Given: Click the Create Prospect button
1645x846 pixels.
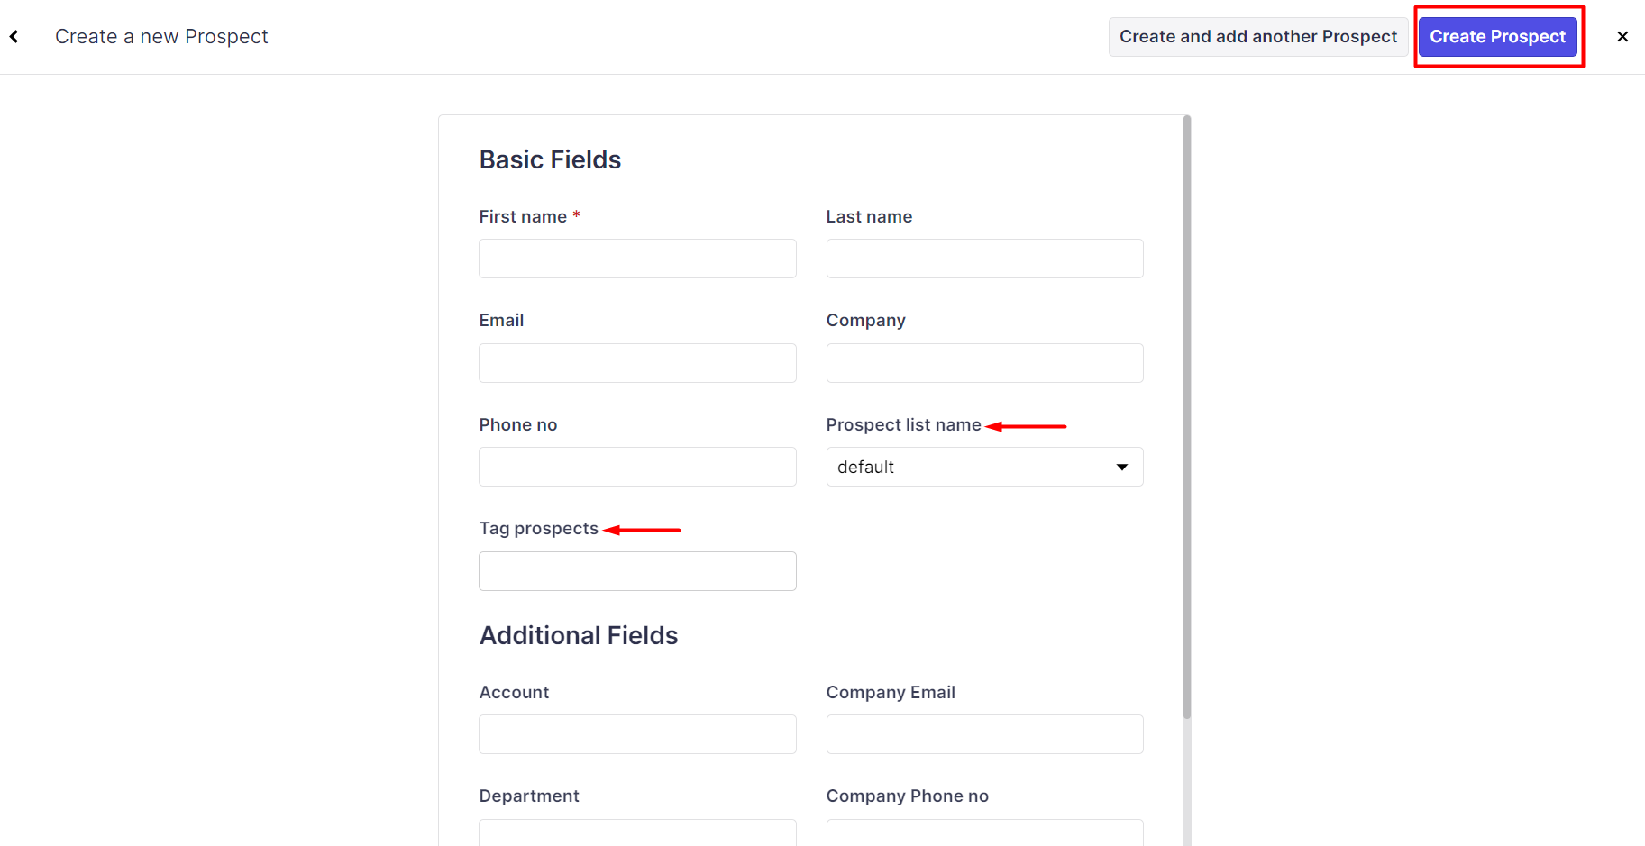Looking at the screenshot, I should coord(1497,37).
